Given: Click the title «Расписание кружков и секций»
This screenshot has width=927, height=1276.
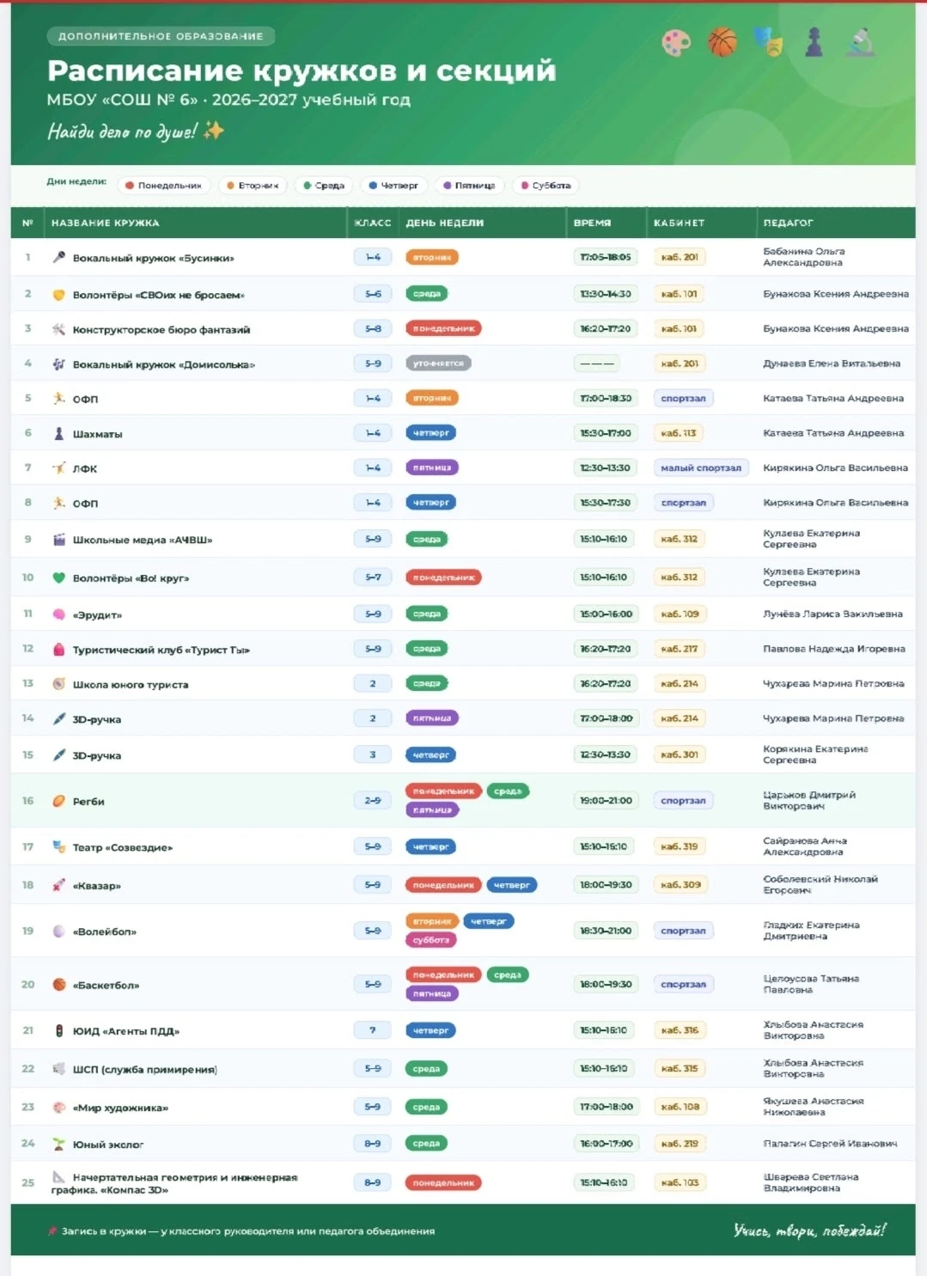Looking at the screenshot, I should tap(302, 70).
